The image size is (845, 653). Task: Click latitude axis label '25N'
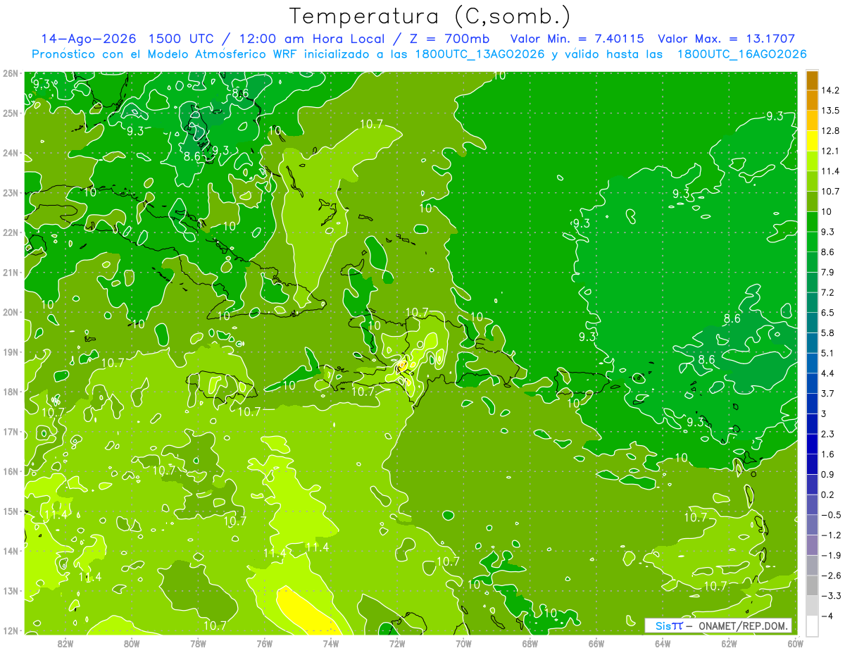[10, 113]
